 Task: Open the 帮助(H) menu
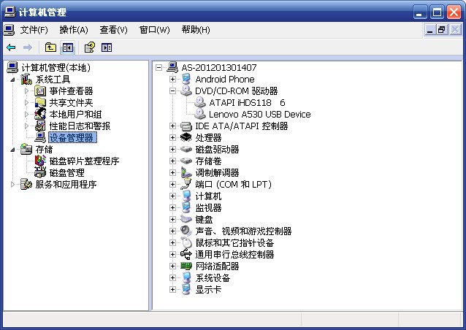click(196, 30)
